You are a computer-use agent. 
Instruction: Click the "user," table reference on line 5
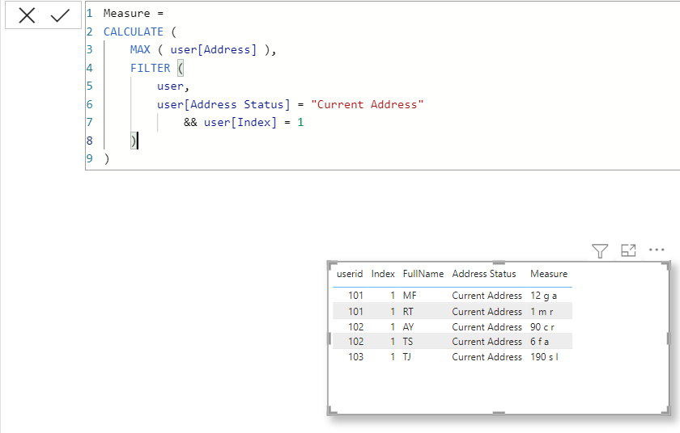click(173, 86)
